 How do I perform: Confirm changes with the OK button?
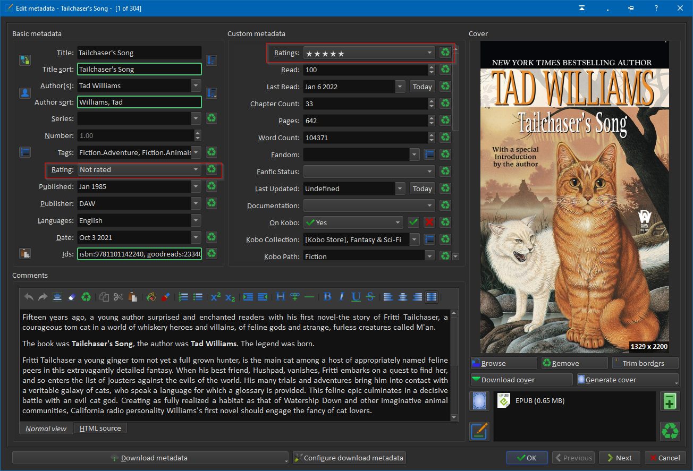[527, 458]
